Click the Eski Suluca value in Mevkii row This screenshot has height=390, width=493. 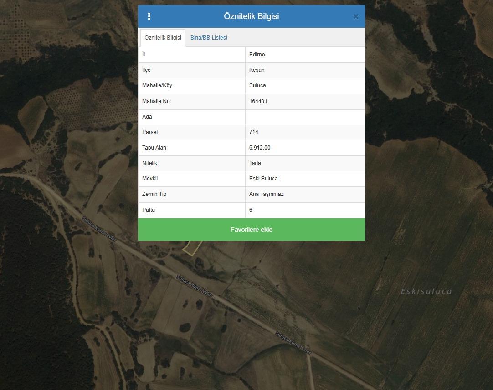click(x=263, y=179)
